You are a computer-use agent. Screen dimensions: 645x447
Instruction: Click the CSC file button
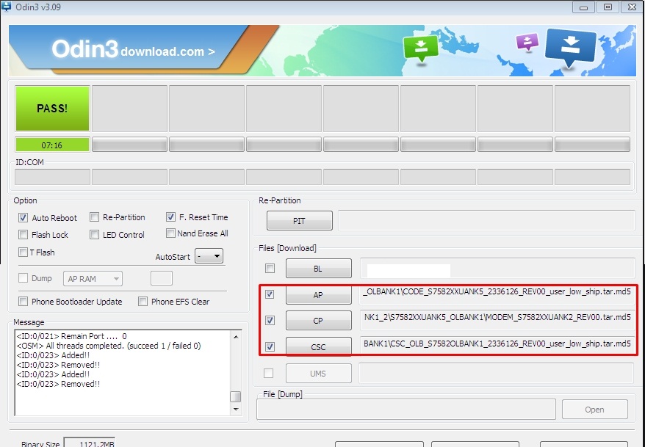tap(319, 346)
